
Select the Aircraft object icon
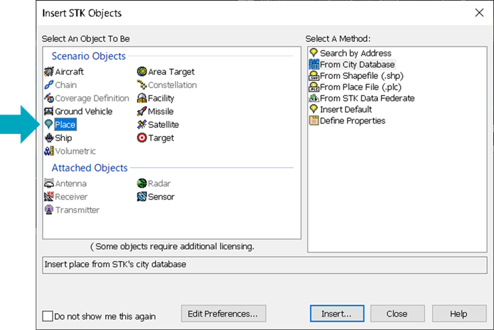pyautogui.click(x=49, y=72)
